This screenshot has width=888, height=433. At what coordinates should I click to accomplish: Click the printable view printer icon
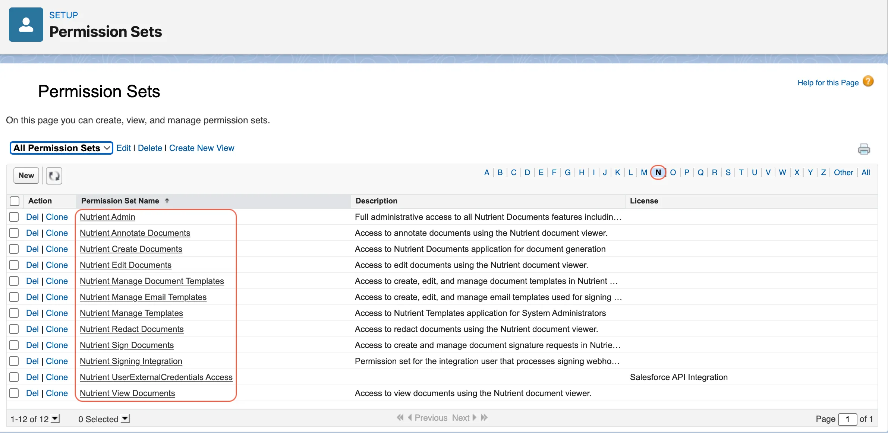point(864,149)
